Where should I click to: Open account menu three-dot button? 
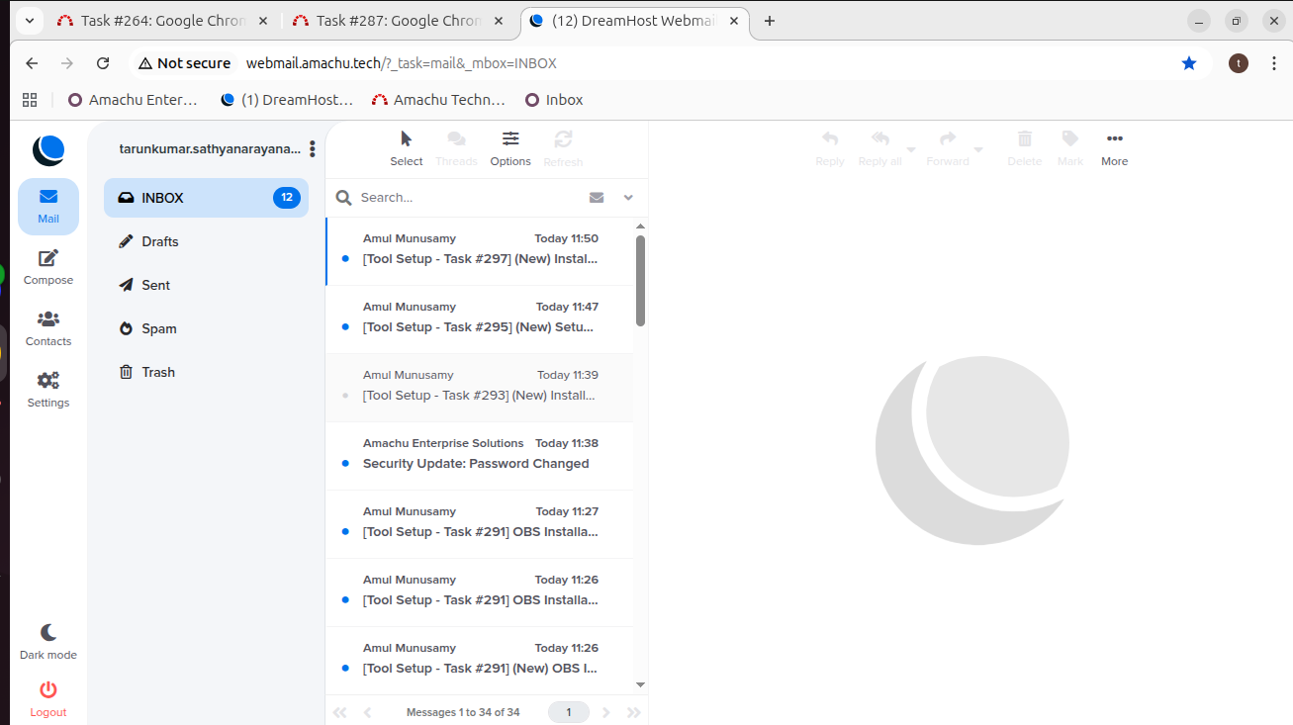pyautogui.click(x=313, y=149)
